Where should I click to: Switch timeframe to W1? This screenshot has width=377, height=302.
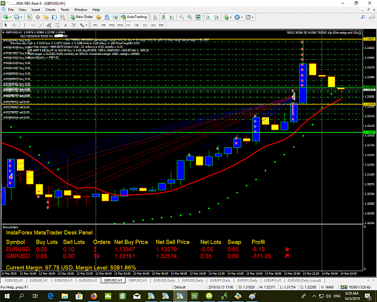tap(153, 25)
